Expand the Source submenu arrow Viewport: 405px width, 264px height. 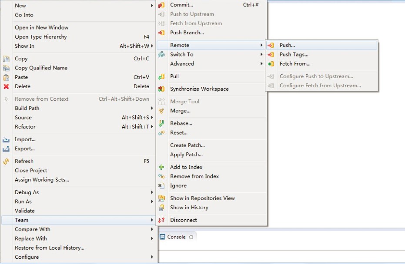(152, 117)
